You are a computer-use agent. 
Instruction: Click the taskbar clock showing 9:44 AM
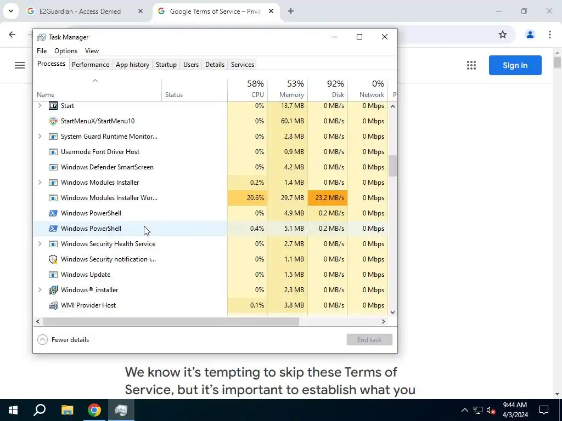515,410
